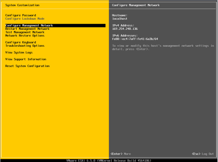Open Network Restore Options entry
218x162 pixels.
[x=25, y=36]
